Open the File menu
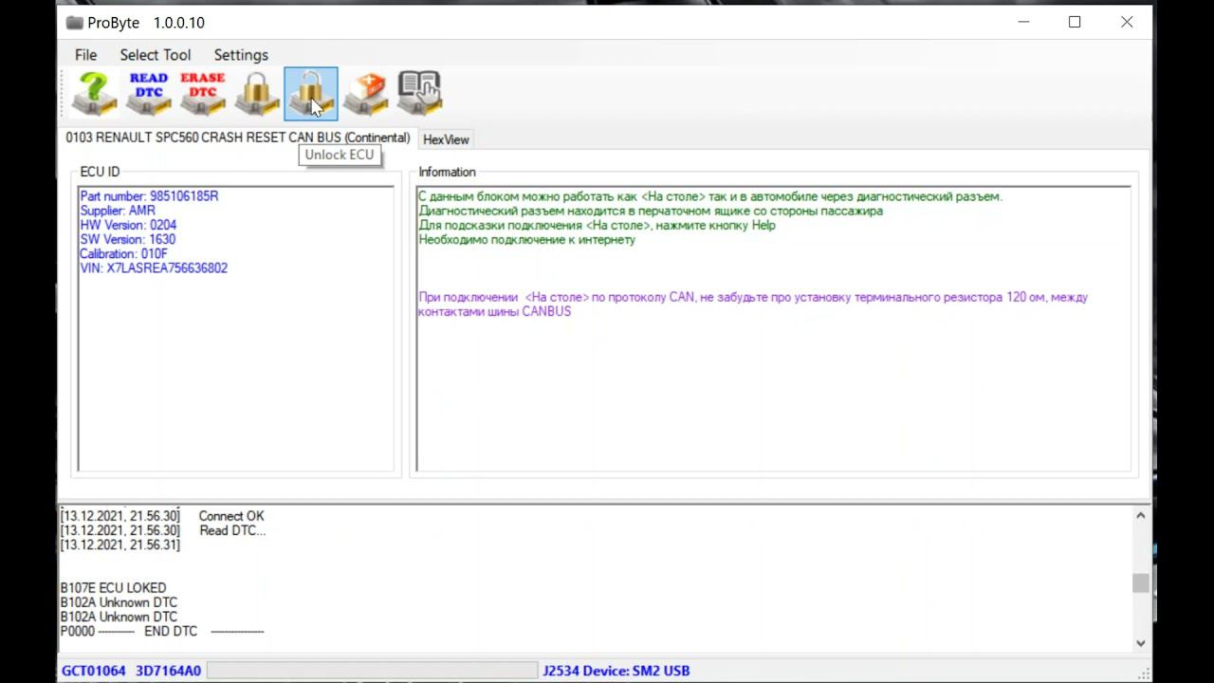Image resolution: width=1214 pixels, height=683 pixels. tap(85, 55)
